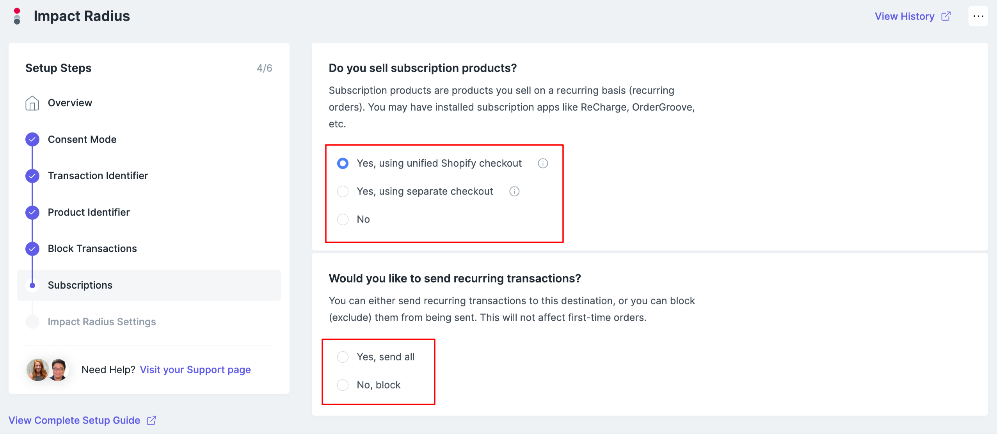Open the Block Transactions step

click(x=92, y=249)
